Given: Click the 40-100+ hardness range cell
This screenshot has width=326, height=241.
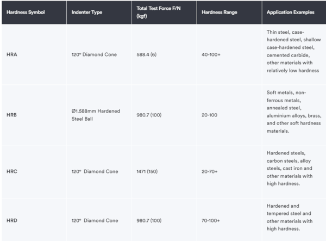Looking at the screenshot, I should 212,55.
